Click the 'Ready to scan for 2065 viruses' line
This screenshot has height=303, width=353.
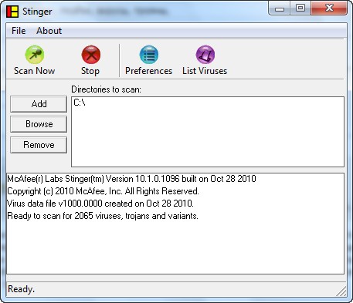[x=103, y=216]
